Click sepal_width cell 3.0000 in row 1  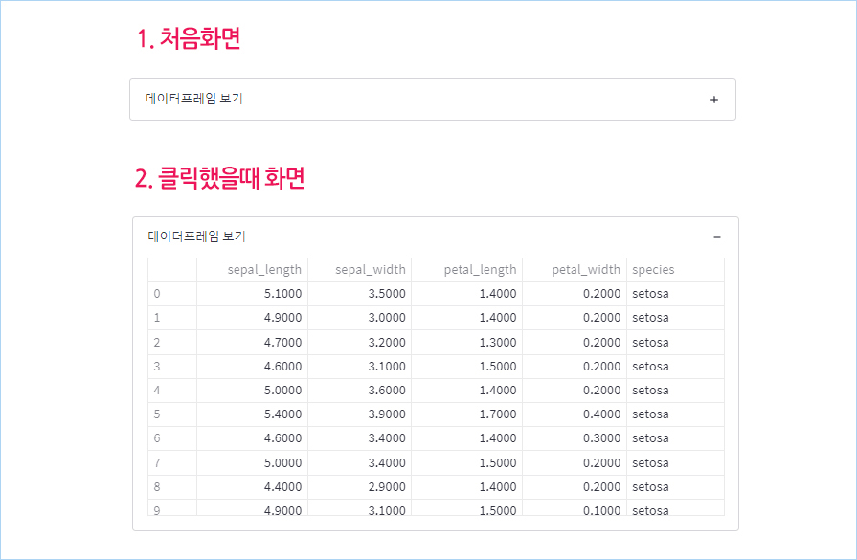coord(360,318)
